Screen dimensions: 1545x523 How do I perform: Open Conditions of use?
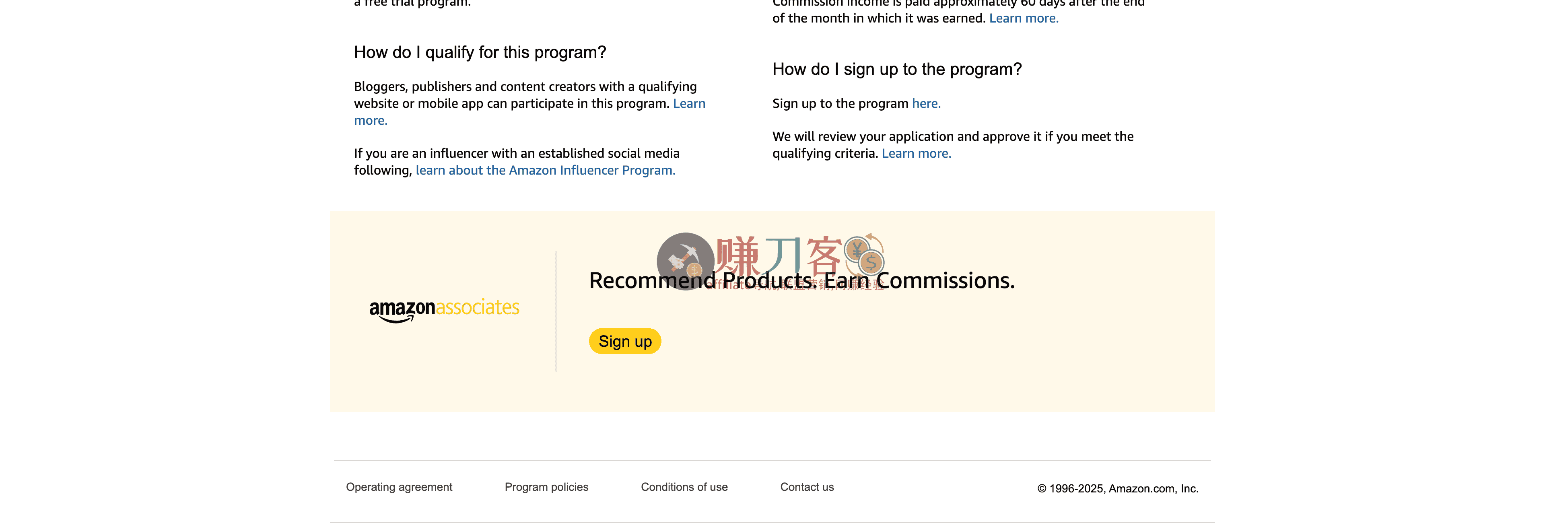point(684,487)
